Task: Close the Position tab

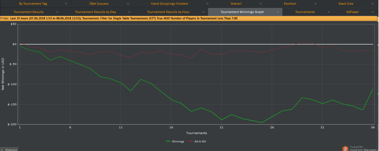Action: click(315, 4)
